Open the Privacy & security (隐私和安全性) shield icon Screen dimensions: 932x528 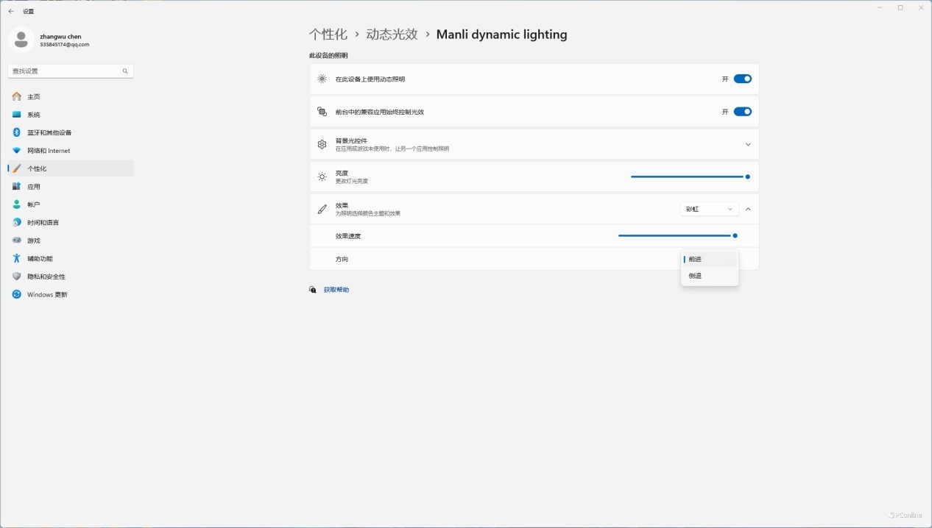16,277
